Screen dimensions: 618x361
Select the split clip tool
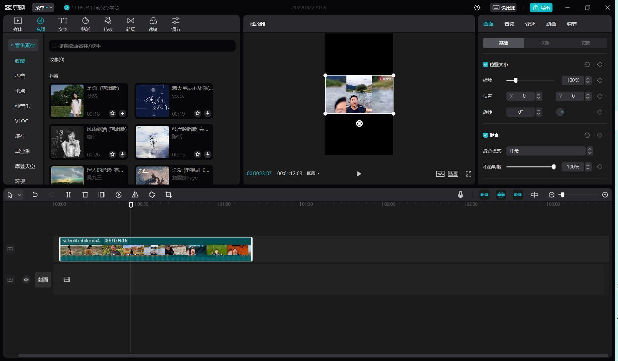tap(68, 195)
